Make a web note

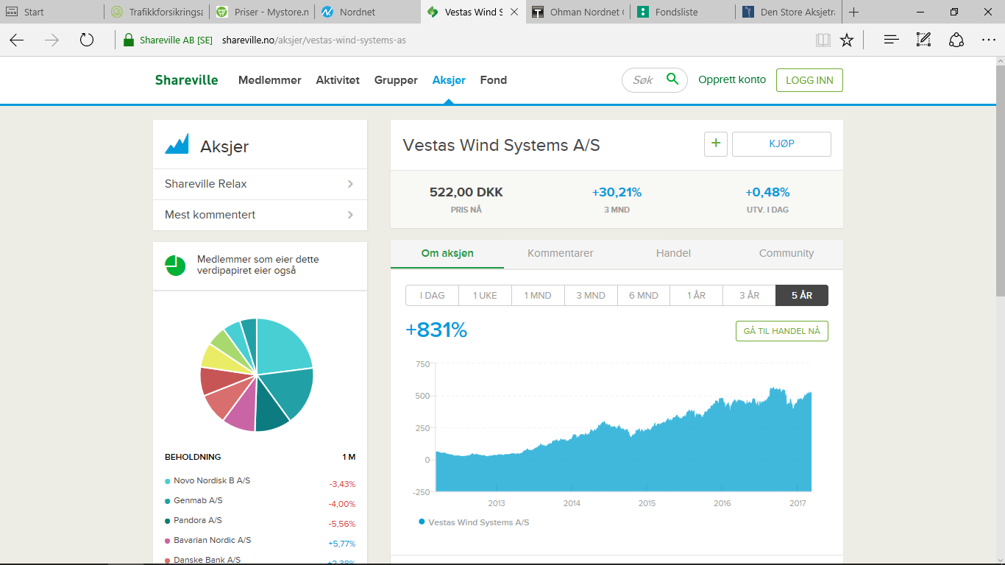(924, 40)
